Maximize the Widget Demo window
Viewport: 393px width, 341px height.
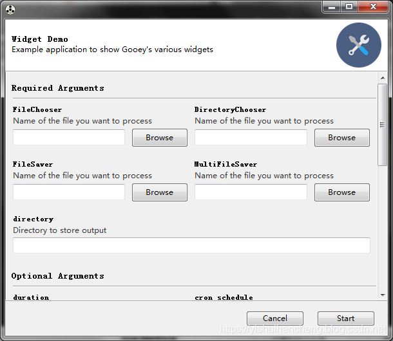tap(349, 7)
